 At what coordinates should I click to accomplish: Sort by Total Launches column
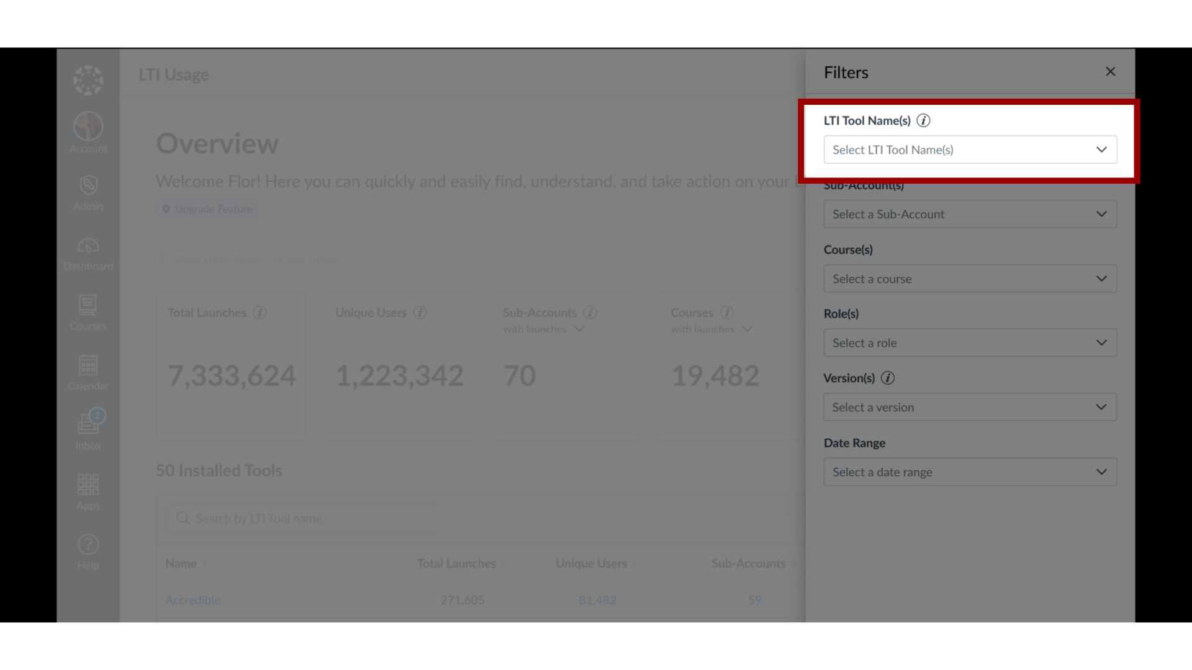pyautogui.click(x=461, y=563)
